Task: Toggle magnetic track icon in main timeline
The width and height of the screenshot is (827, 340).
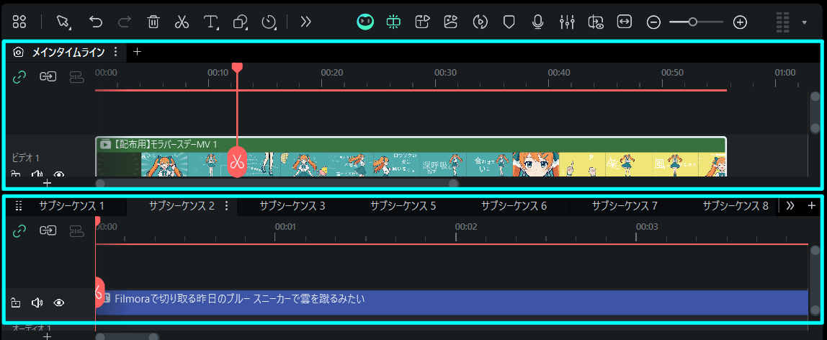Action: click(x=77, y=77)
